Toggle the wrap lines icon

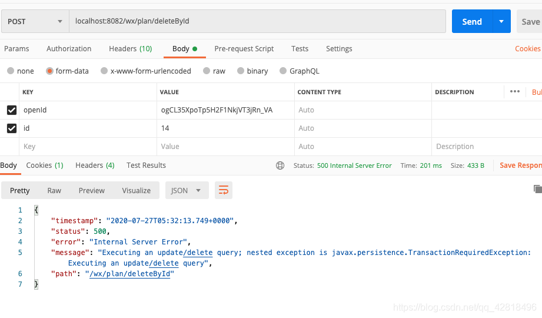223,190
